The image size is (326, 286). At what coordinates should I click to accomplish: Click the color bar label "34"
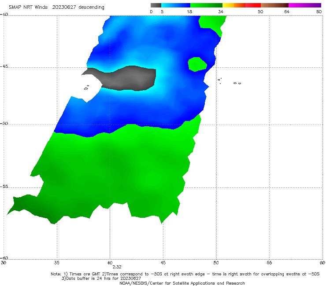pyautogui.click(x=221, y=11)
